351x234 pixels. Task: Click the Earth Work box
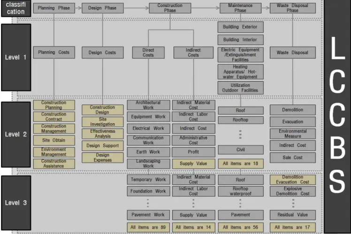click(x=148, y=152)
